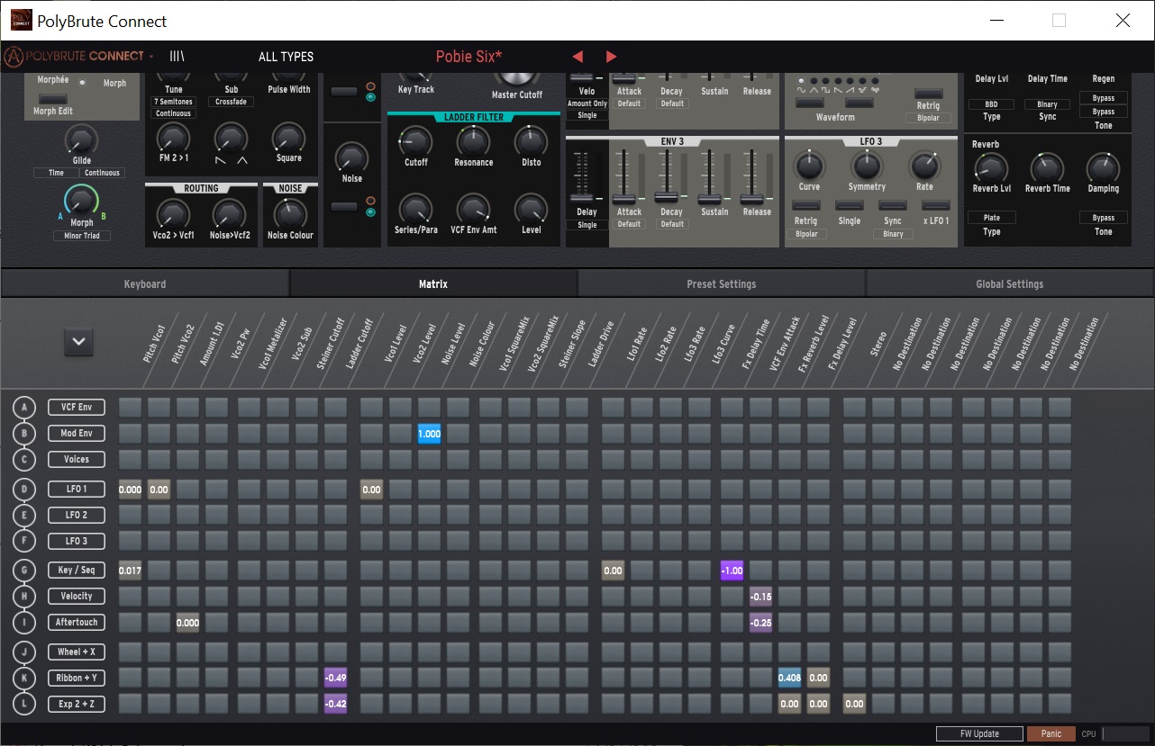Click the 1.000 Mod Env cell on Vco2 Level
This screenshot has height=746, width=1155.
point(429,434)
